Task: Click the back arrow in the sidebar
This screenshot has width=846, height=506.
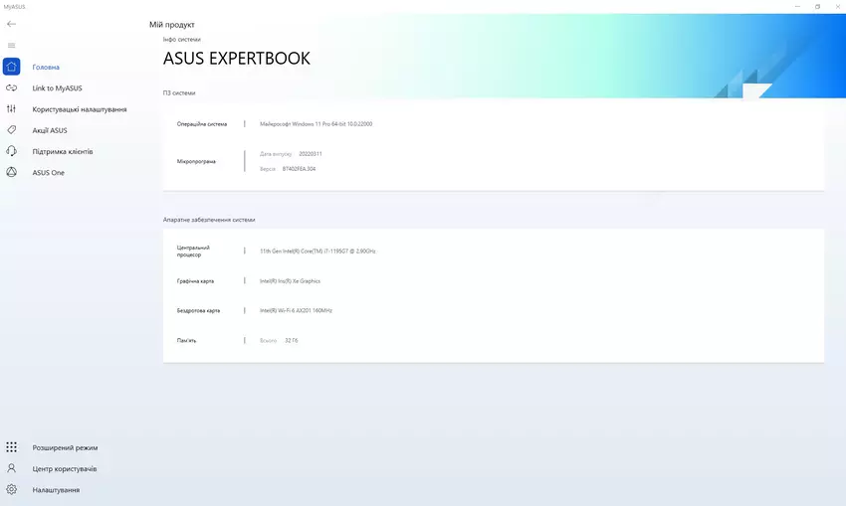Action: click(x=11, y=24)
